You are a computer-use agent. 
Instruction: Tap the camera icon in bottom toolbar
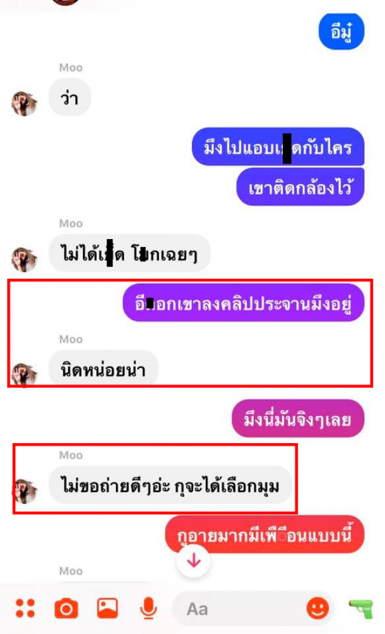66,608
